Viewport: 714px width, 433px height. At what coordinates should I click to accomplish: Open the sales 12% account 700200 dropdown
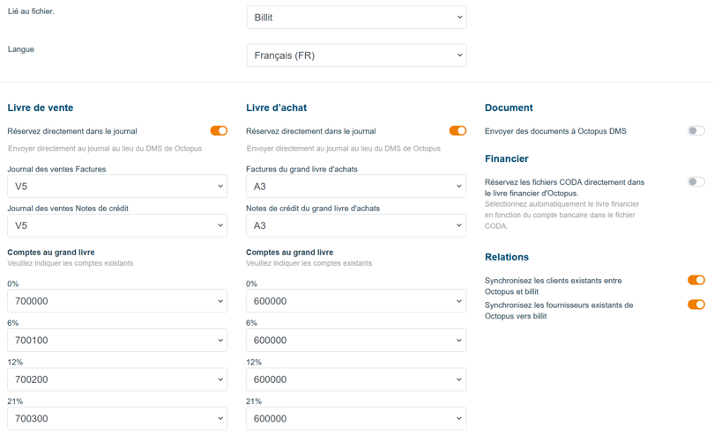(x=117, y=379)
